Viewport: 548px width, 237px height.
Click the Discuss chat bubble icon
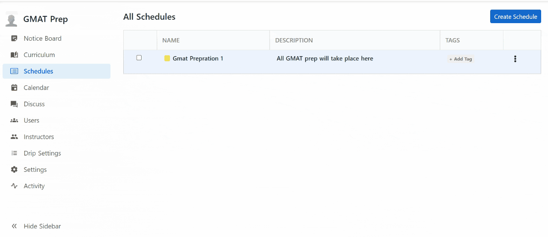14,104
